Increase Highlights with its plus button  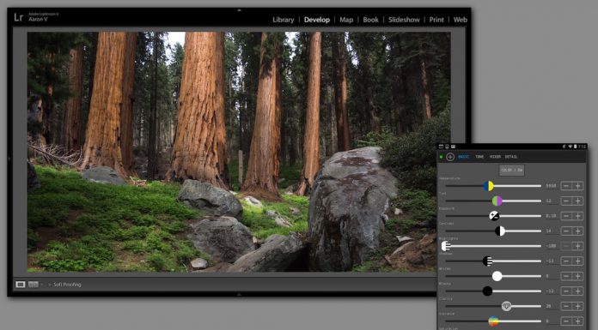point(577,246)
